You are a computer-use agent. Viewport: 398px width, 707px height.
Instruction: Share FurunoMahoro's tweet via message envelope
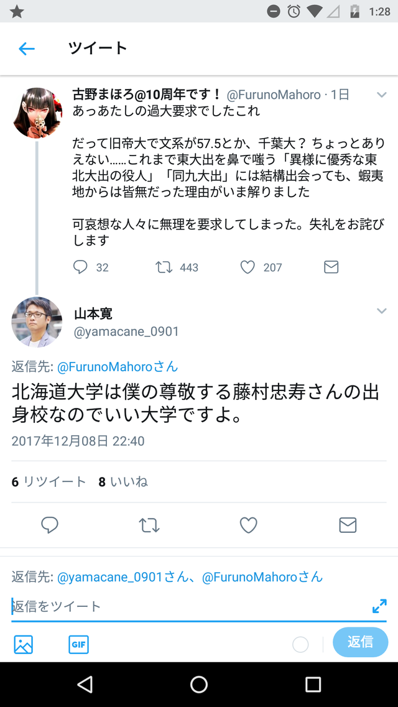[x=331, y=267]
